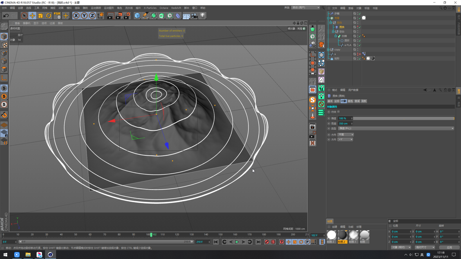Toggle visibility dots of 圆环 object

[357, 41]
